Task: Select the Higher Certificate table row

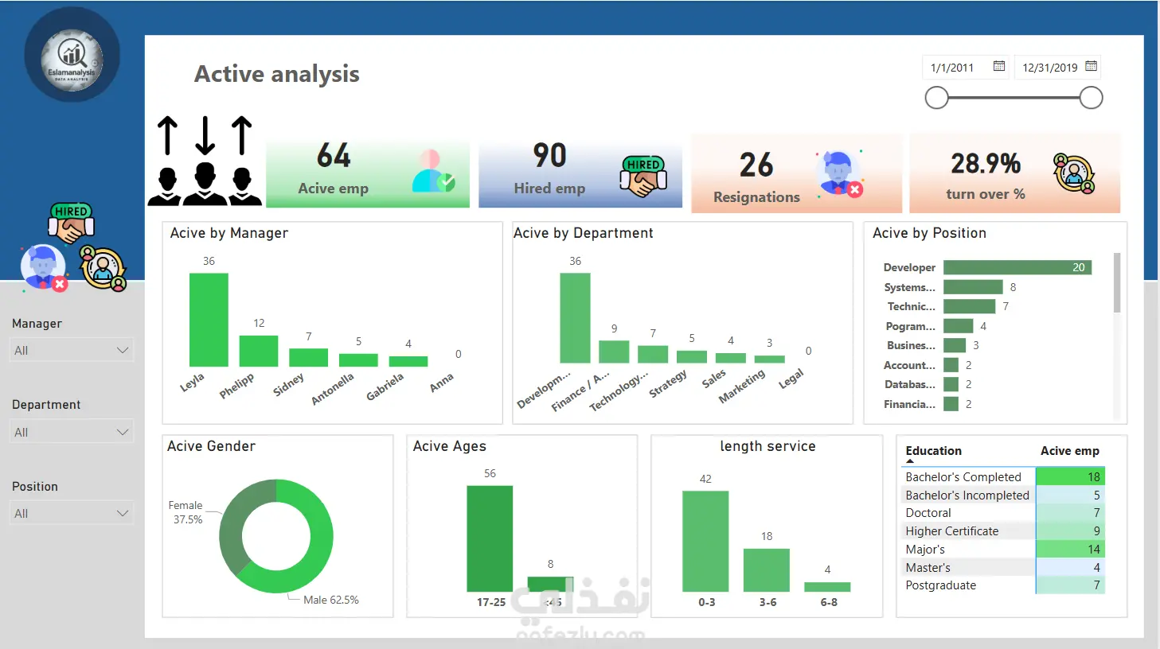Action: 1004,530
